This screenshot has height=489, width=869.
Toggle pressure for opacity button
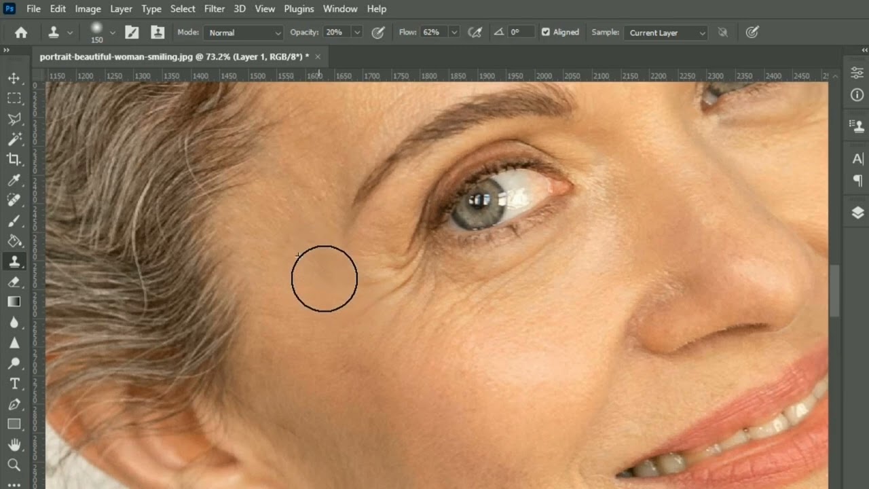pos(378,32)
